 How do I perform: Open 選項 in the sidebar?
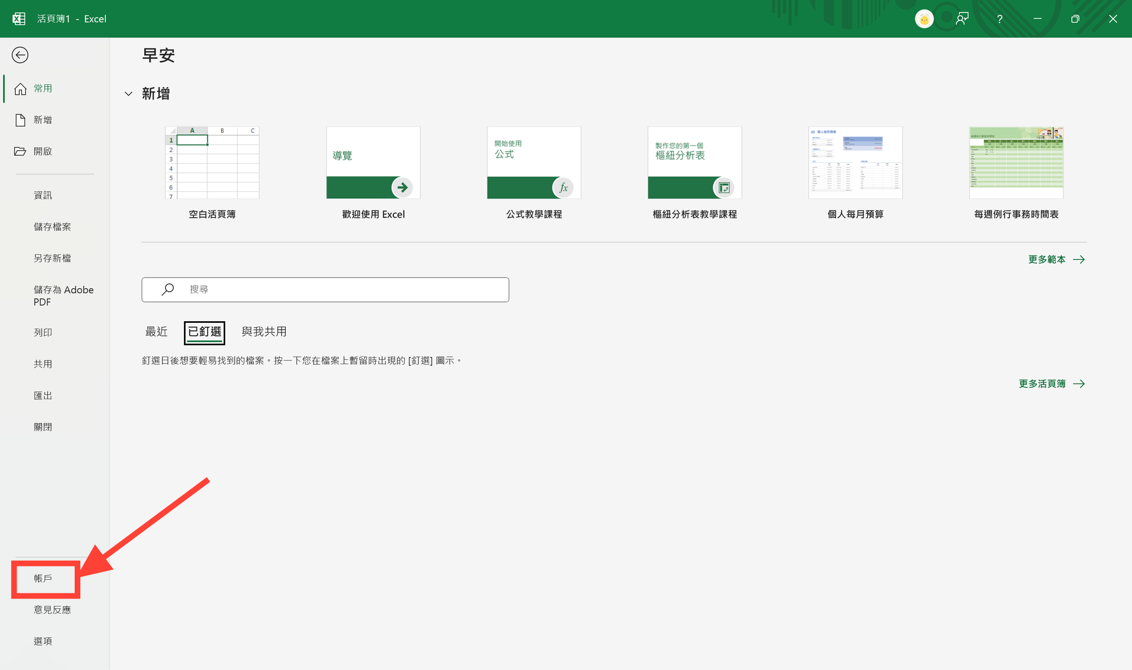[x=43, y=641]
